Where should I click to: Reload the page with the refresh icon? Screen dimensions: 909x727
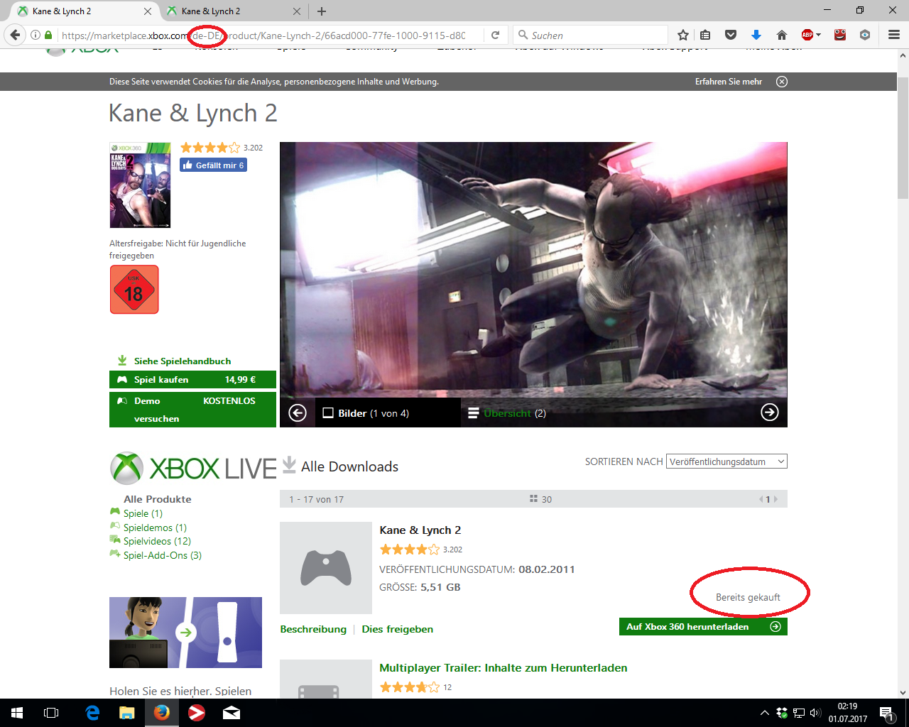495,35
